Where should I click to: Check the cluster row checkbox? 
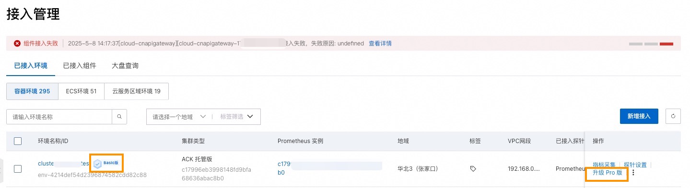click(x=18, y=169)
